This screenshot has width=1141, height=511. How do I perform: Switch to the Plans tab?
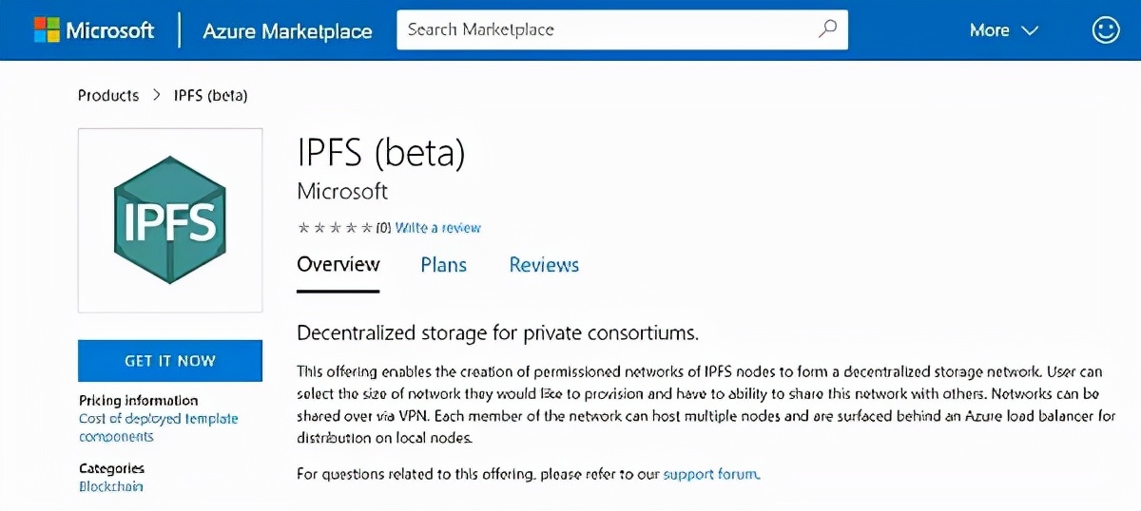click(x=444, y=265)
